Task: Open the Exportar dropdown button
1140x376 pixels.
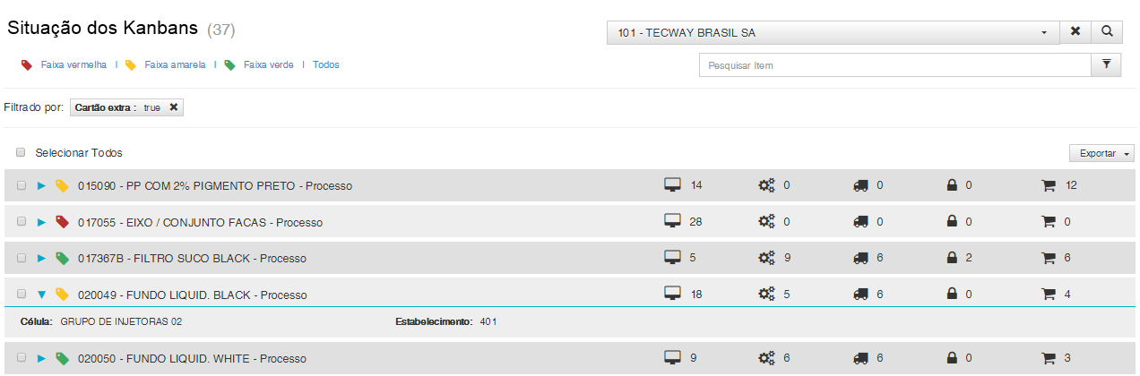Action: pyautogui.click(x=1101, y=154)
